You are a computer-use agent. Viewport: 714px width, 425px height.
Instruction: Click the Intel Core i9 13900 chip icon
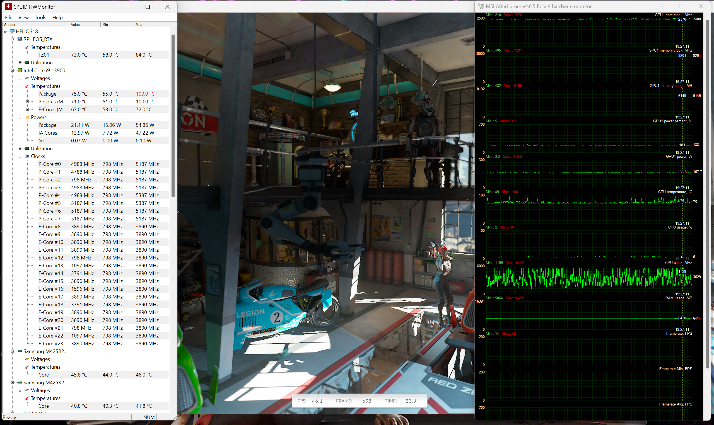pyautogui.click(x=20, y=70)
